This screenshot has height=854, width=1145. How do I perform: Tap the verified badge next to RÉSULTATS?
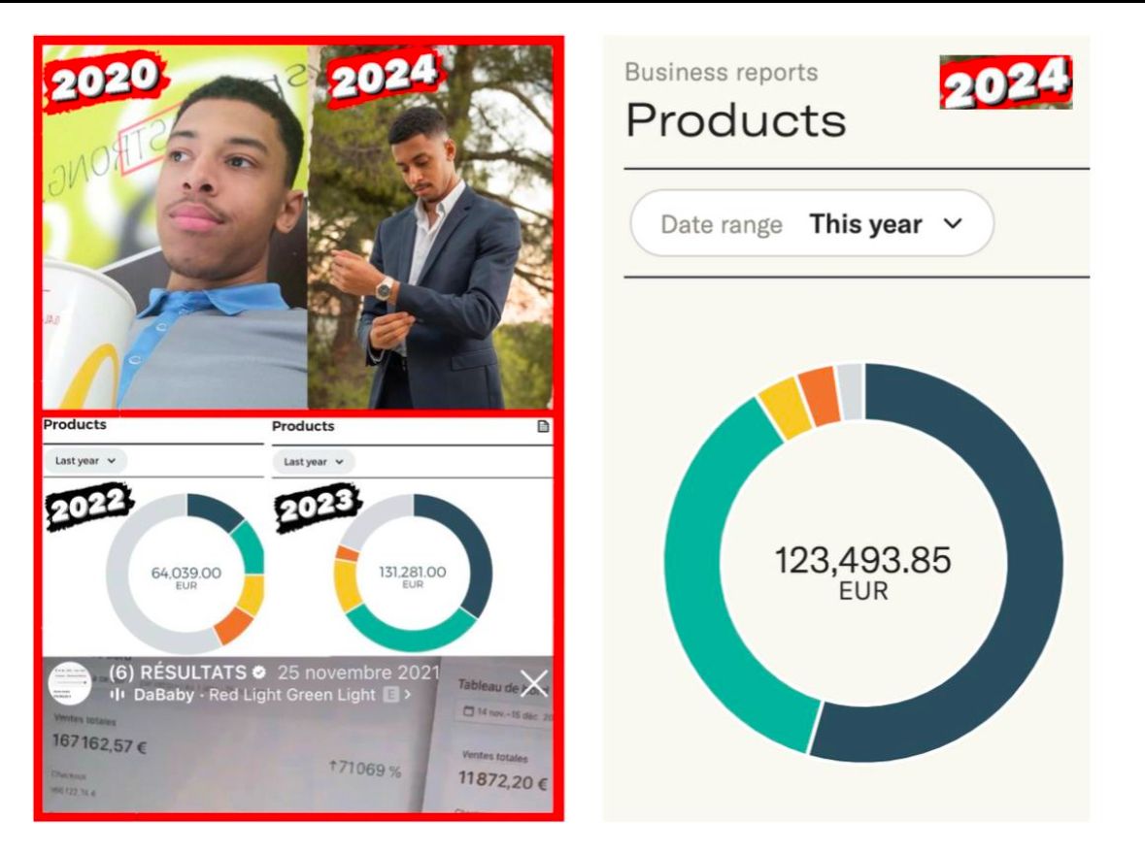(259, 673)
